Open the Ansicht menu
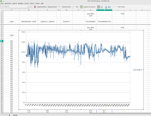 click(x=15, y=3)
